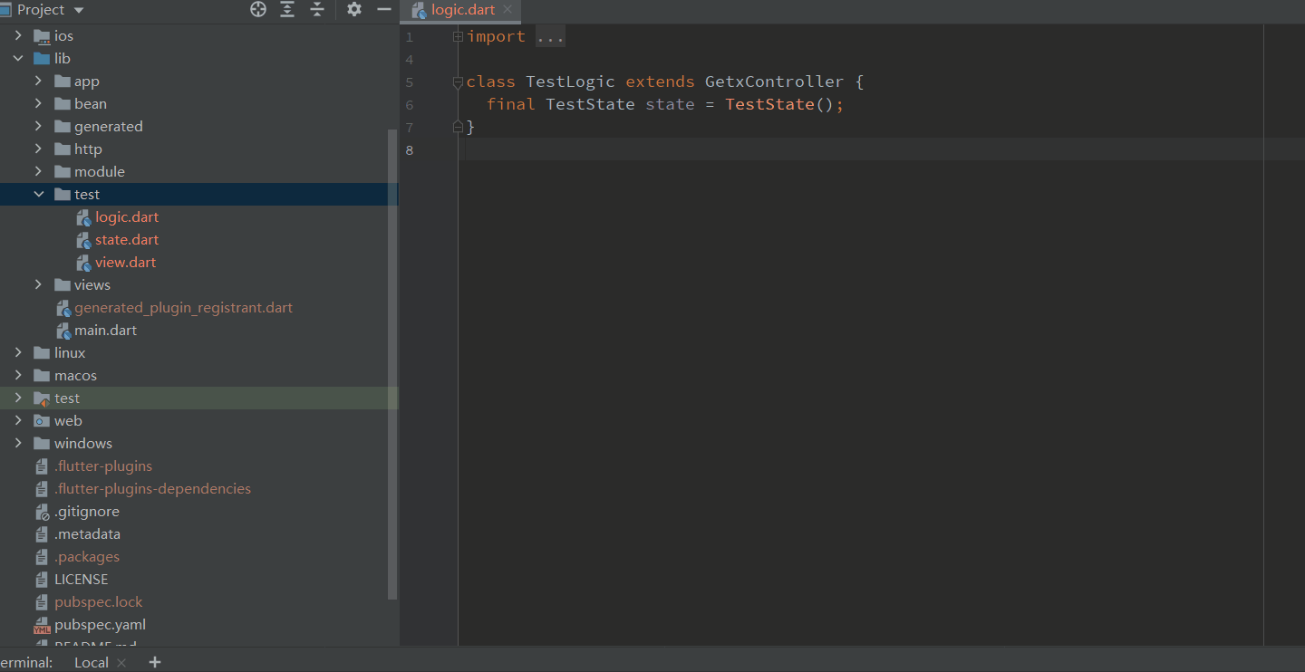
Task: Expand the app folder
Action: click(x=38, y=81)
